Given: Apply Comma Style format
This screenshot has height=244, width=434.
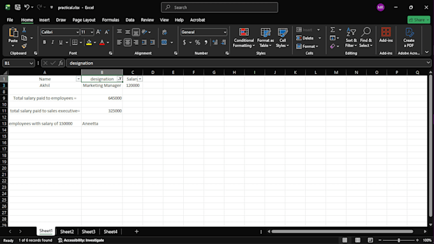Looking at the screenshot, I should (206, 42).
